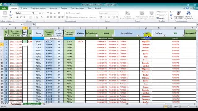
Task: Open the File (Файл) tab
Action: click(4, 8)
